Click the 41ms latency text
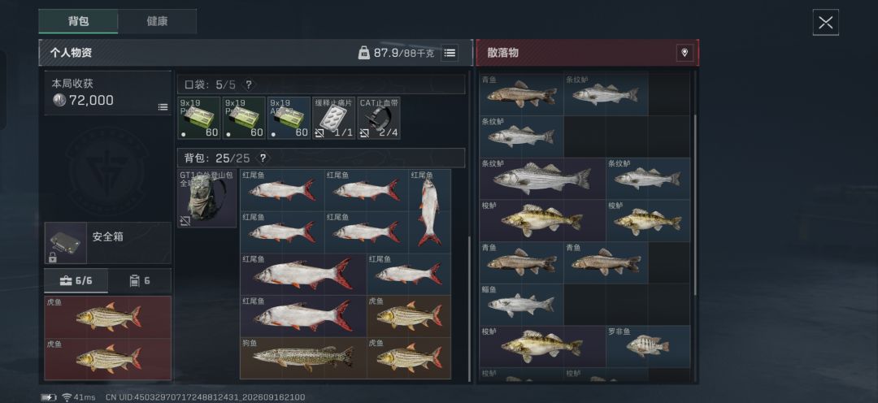Screen dimensions: 878x403 click(x=84, y=397)
